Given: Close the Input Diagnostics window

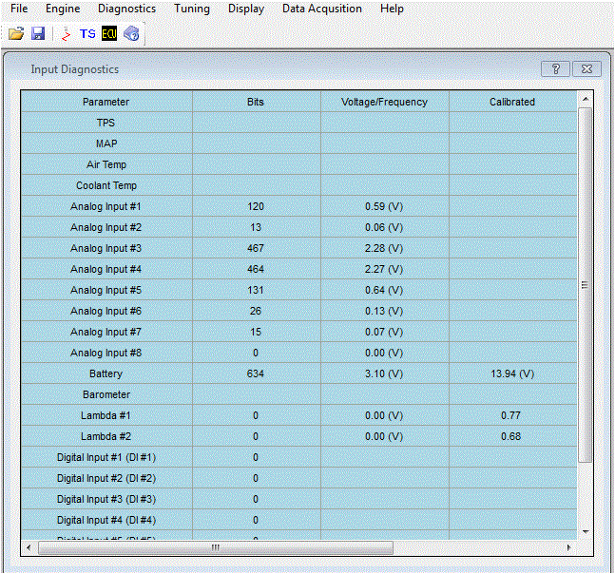Looking at the screenshot, I should (586, 69).
